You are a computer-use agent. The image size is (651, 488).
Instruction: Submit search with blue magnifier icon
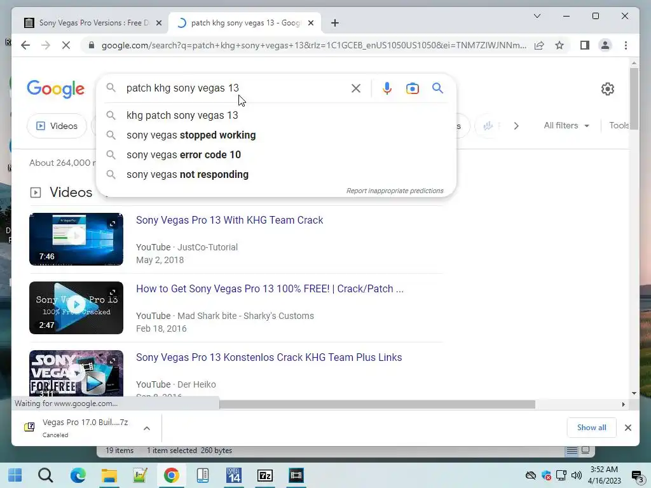(437, 88)
